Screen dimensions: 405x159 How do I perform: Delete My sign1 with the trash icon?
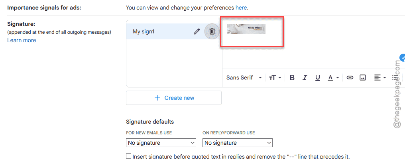pos(212,32)
